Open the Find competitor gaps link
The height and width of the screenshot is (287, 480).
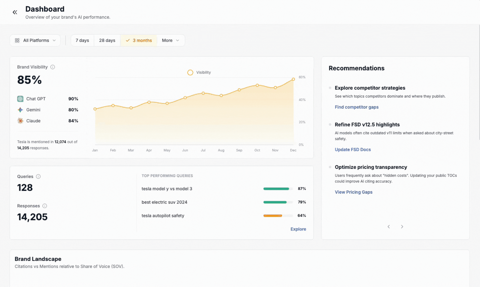pyautogui.click(x=356, y=107)
